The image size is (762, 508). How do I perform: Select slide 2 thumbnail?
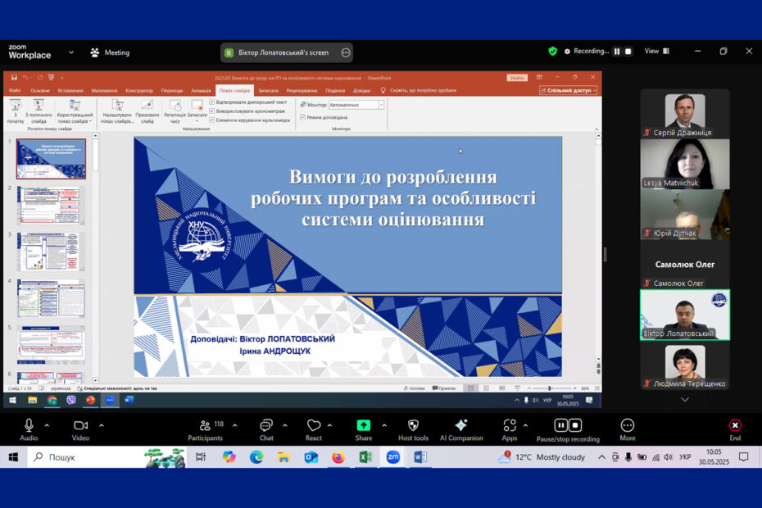(51, 205)
